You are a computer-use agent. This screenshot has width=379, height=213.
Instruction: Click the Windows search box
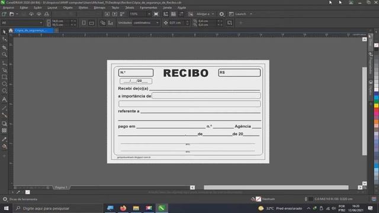[x=57, y=208]
